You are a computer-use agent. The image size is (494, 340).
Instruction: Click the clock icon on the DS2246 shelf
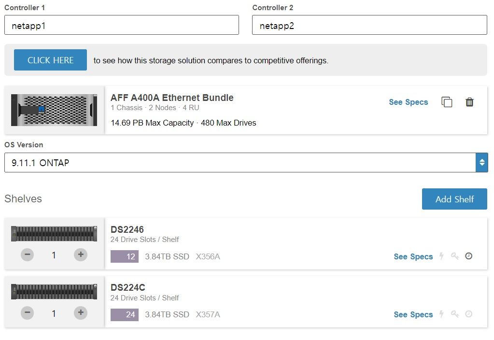point(468,256)
